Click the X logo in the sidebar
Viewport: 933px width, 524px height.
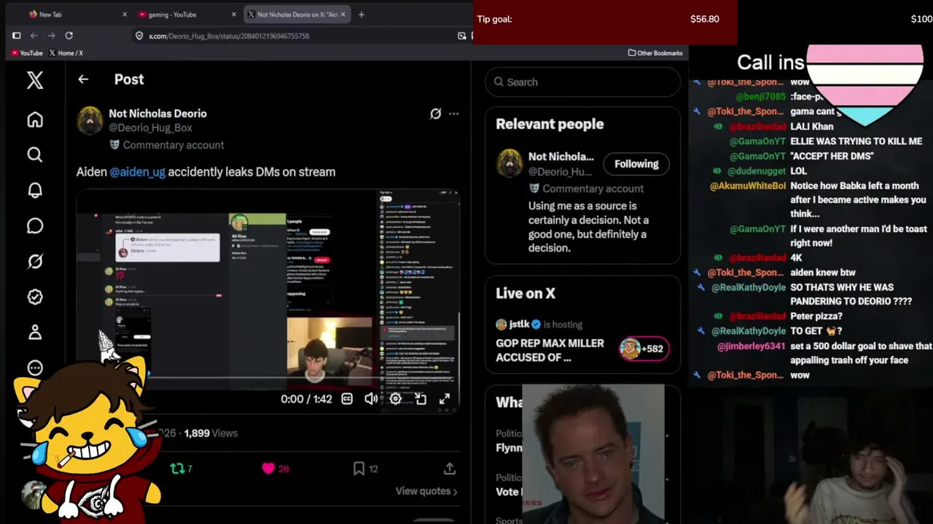[35, 80]
